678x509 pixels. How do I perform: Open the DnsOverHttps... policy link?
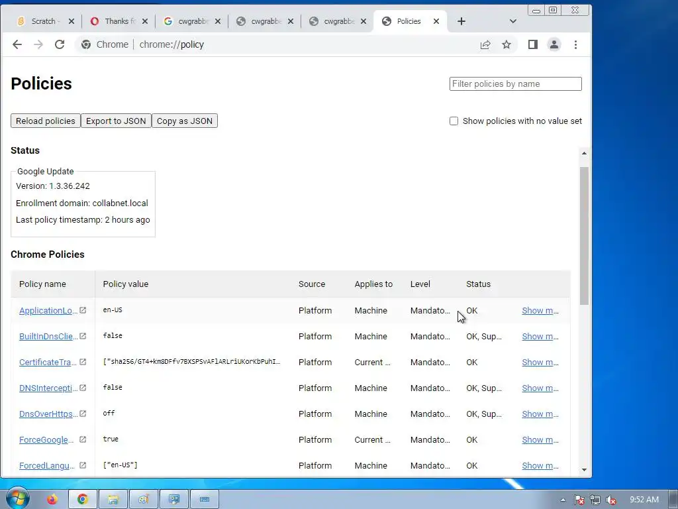coord(48,414)
